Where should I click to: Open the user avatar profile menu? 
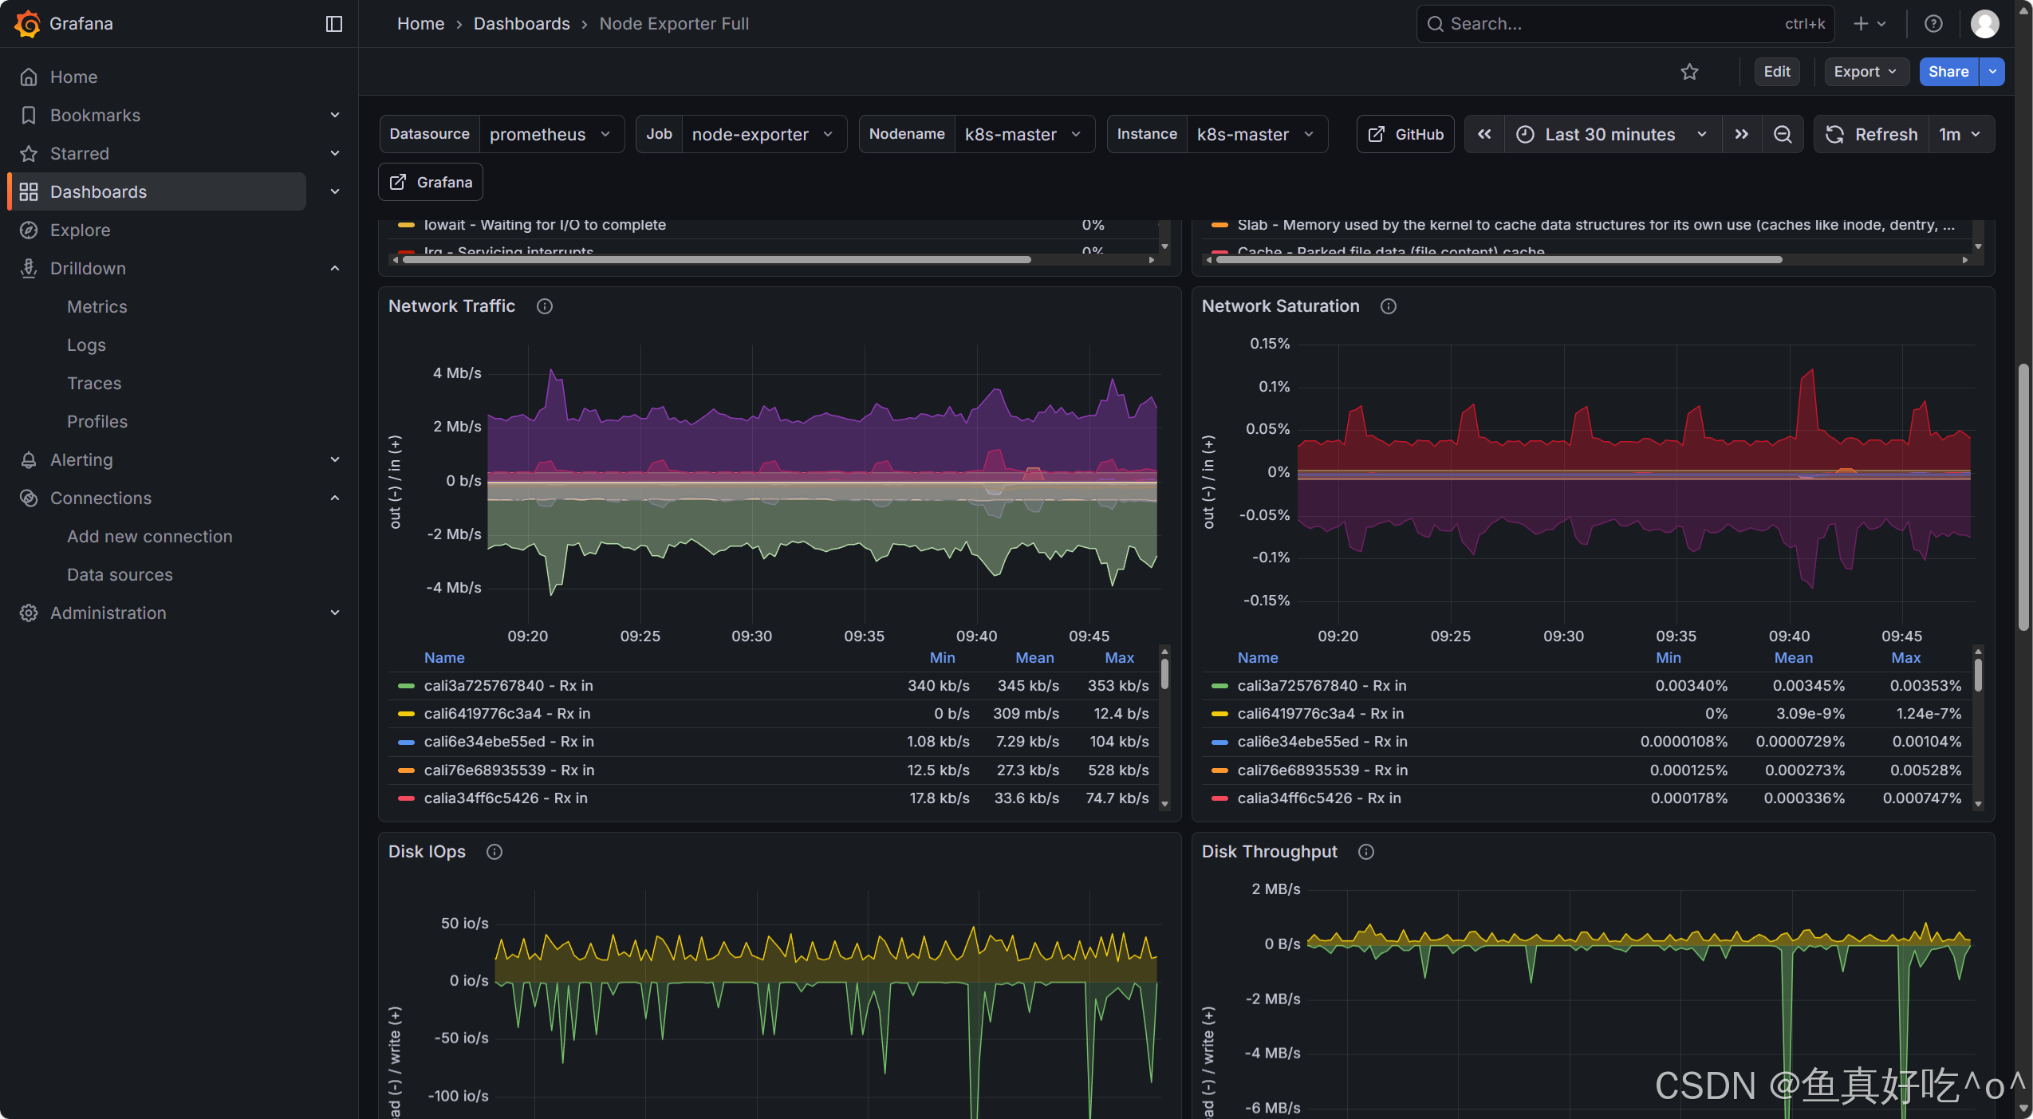click(1985, 24)
